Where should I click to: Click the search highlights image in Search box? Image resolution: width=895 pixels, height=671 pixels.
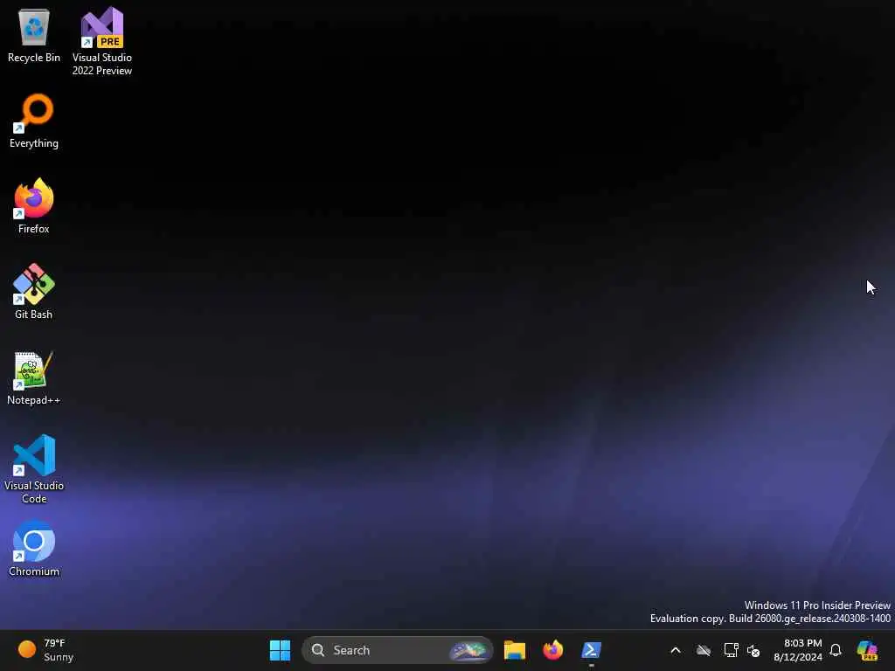click(x=469, y=650)
